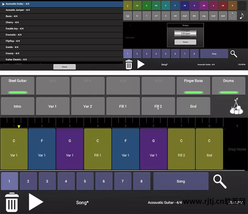This screenshot has width=248, height=214.
Task: Mute the Steel Guitar track
Action: coord(18,86)
